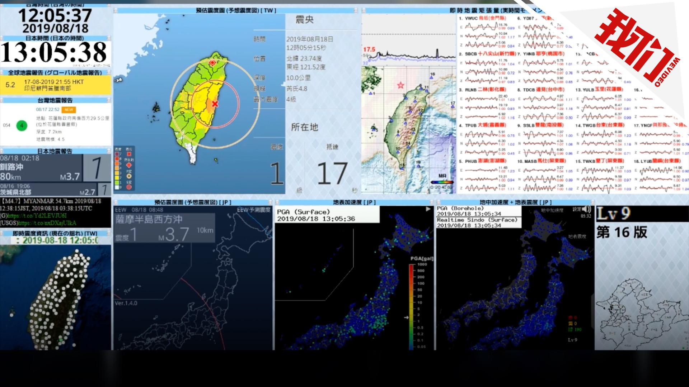This screenshot has height=387, width=689.
Task: Select the 5.2 global earthquake report entry
Action: [x=56, y=85]
